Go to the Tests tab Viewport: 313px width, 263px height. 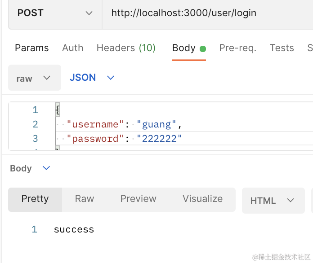point(282,48)
